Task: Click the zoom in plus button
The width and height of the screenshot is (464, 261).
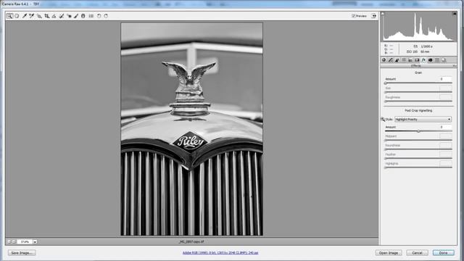Action: pos(14,241)
